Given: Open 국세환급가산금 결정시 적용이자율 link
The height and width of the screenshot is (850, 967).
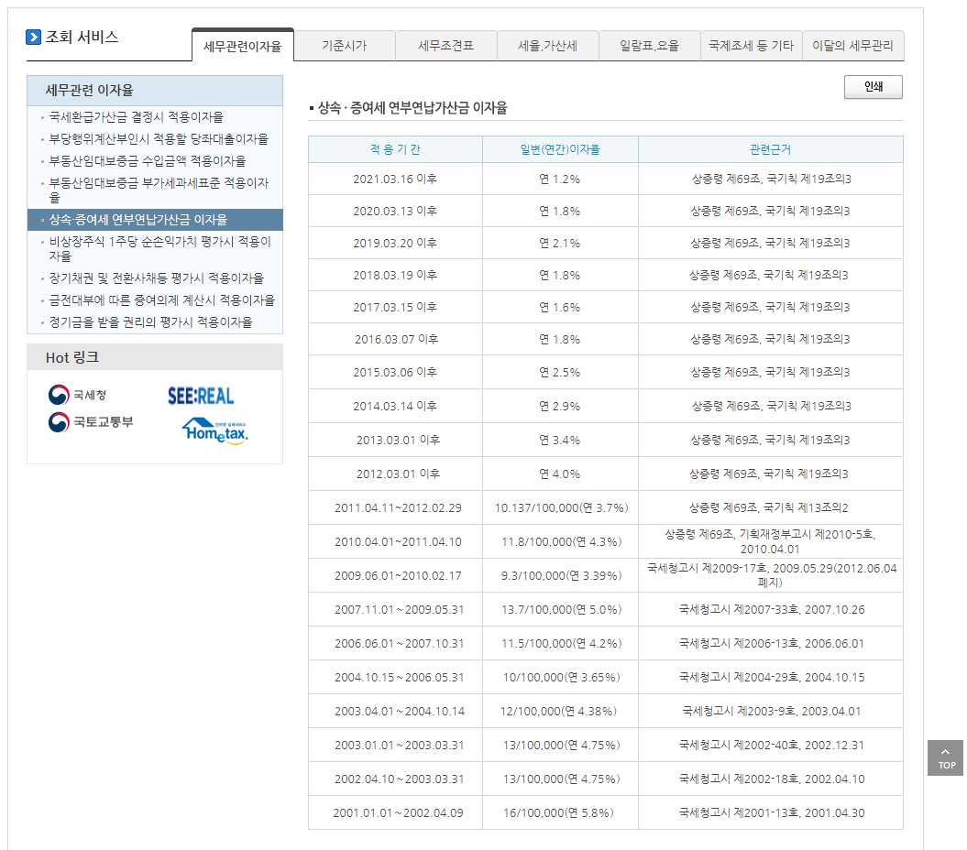Looking at the screenshot, I should (137, 117).
